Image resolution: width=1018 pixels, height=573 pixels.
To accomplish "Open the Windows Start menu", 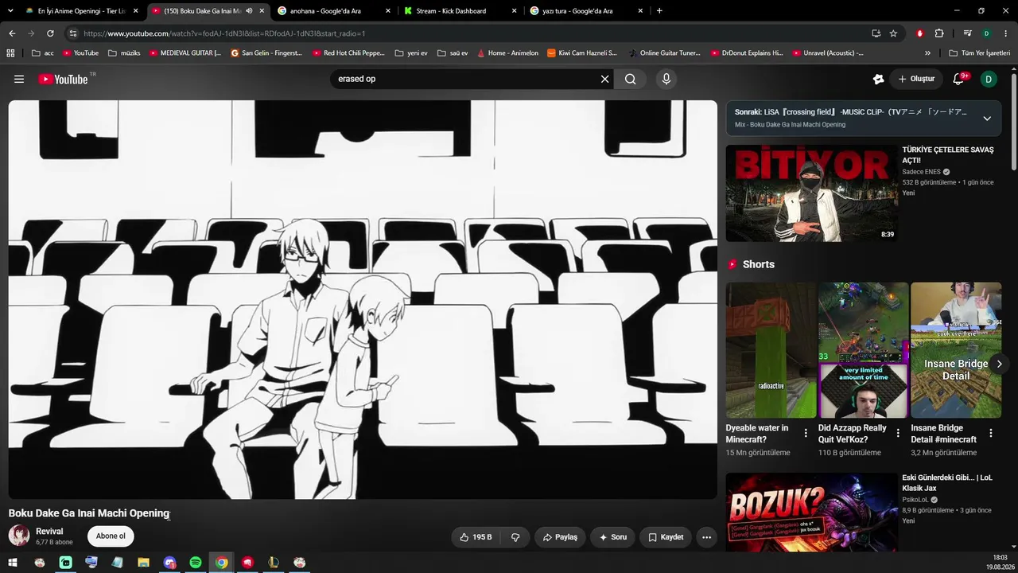I will (x=13, y=563).
